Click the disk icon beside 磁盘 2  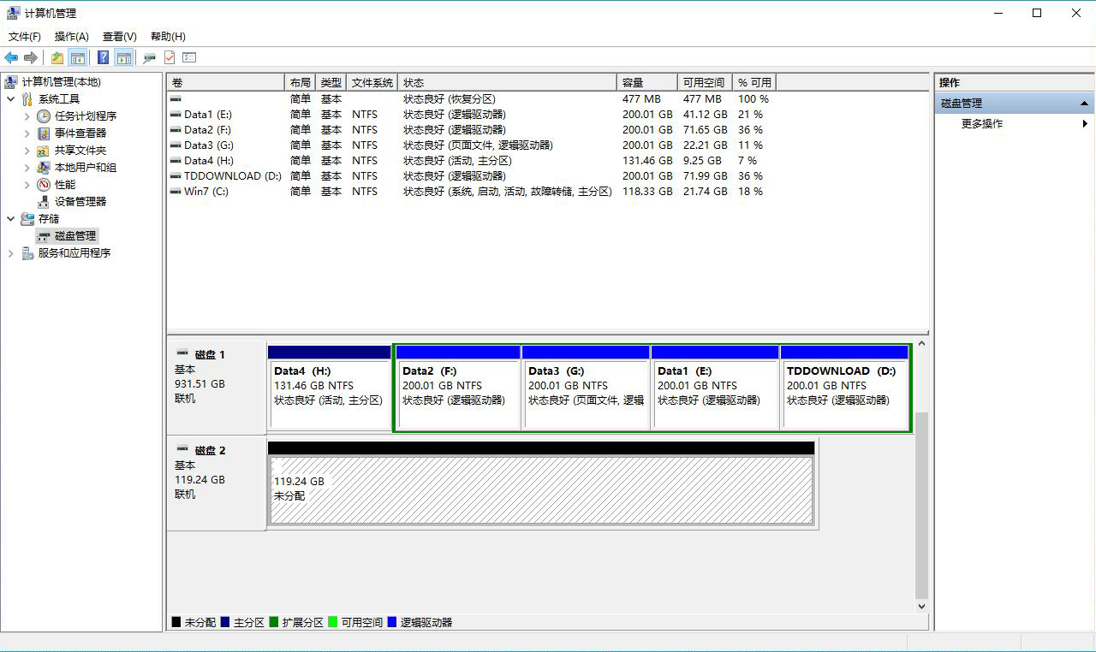pyautogui.click(x=182, y=449)
